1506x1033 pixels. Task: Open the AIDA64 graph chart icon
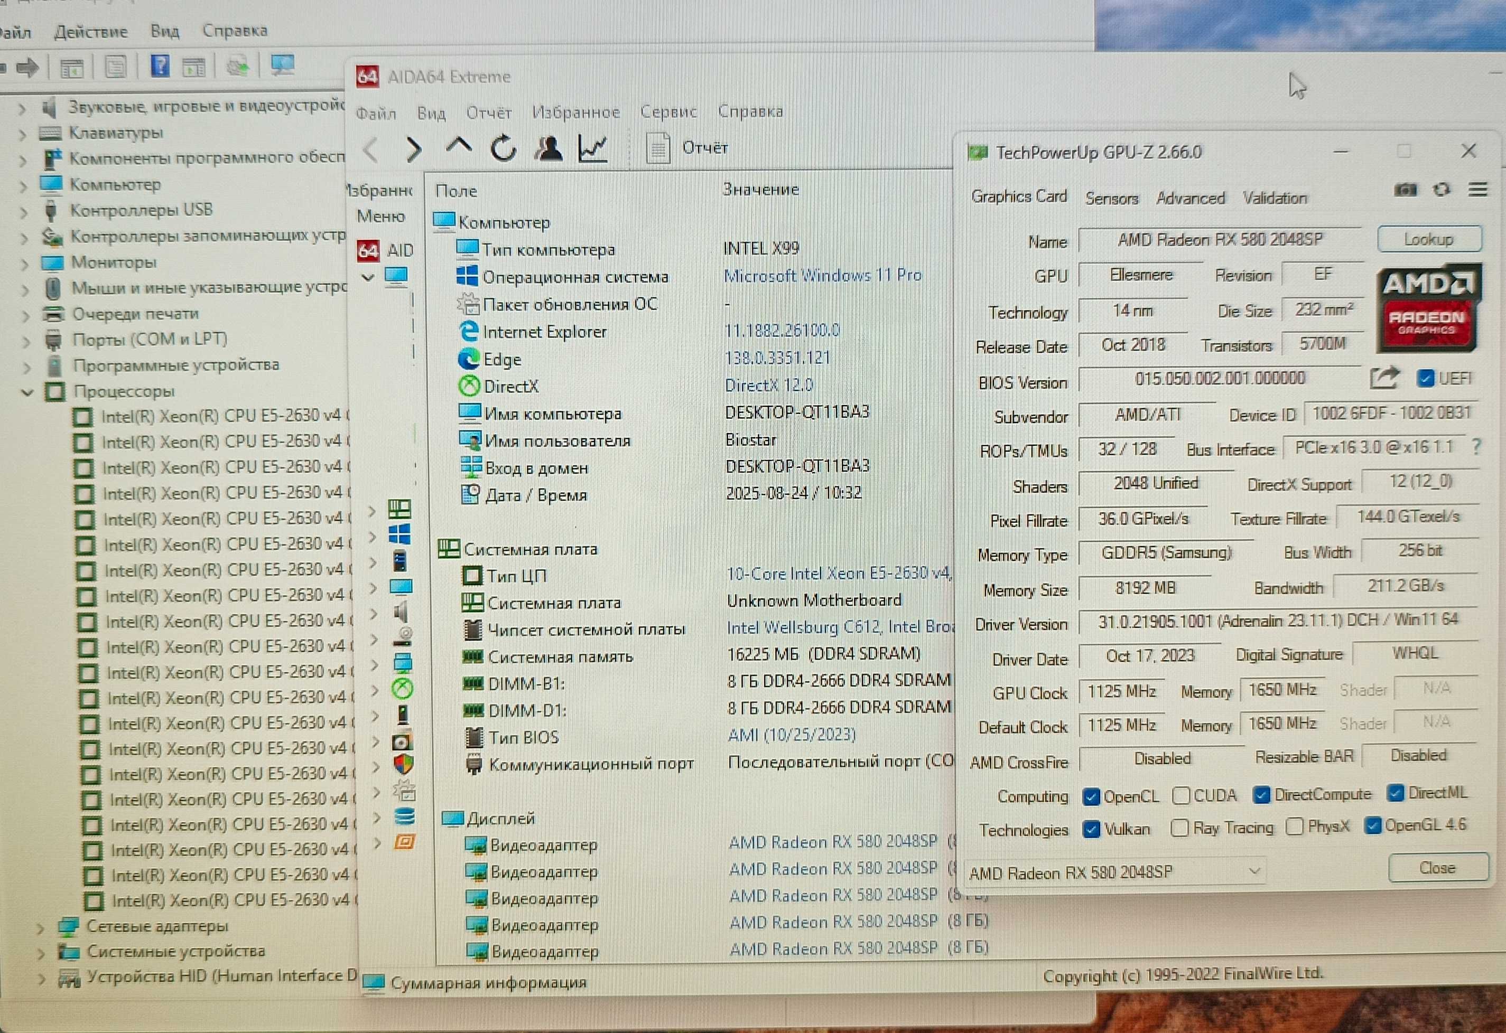pos(592,148)
